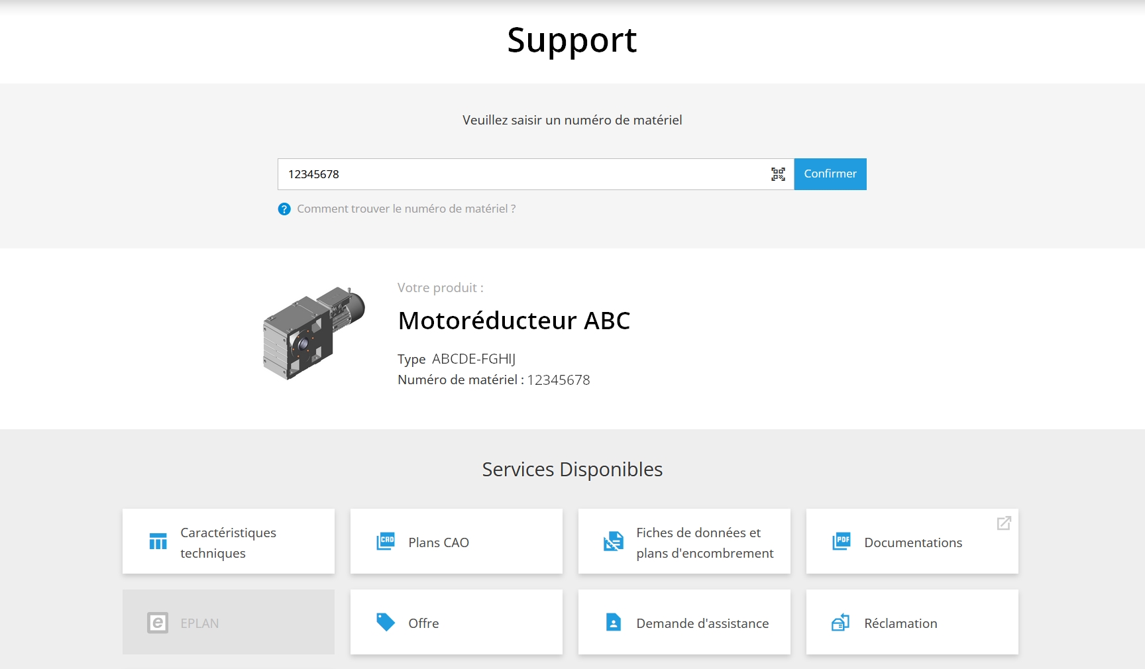The image size is (1145, 669).
Task: Click the blue question mark help icon
Action: coord(284,209)
